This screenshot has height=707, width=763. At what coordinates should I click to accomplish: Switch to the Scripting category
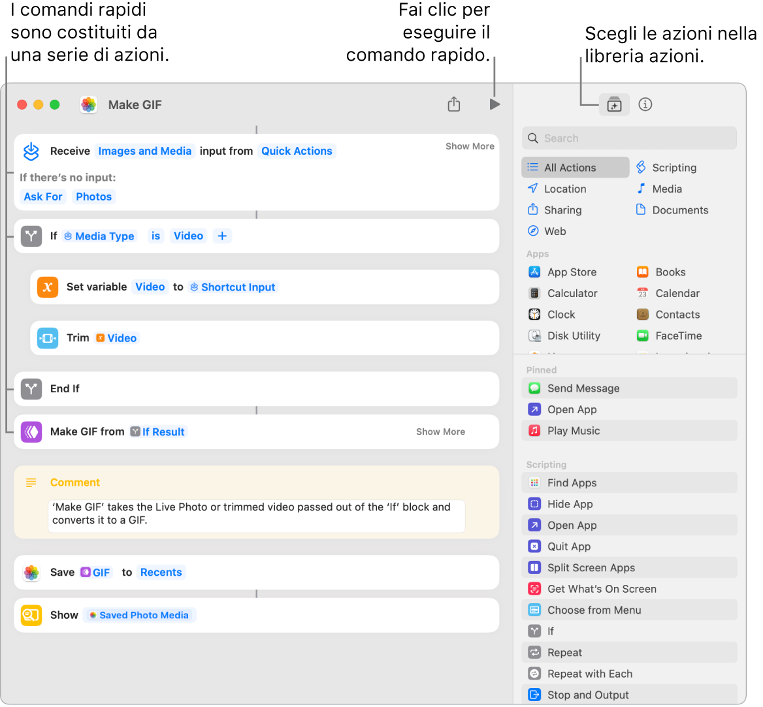coord(674,168)
